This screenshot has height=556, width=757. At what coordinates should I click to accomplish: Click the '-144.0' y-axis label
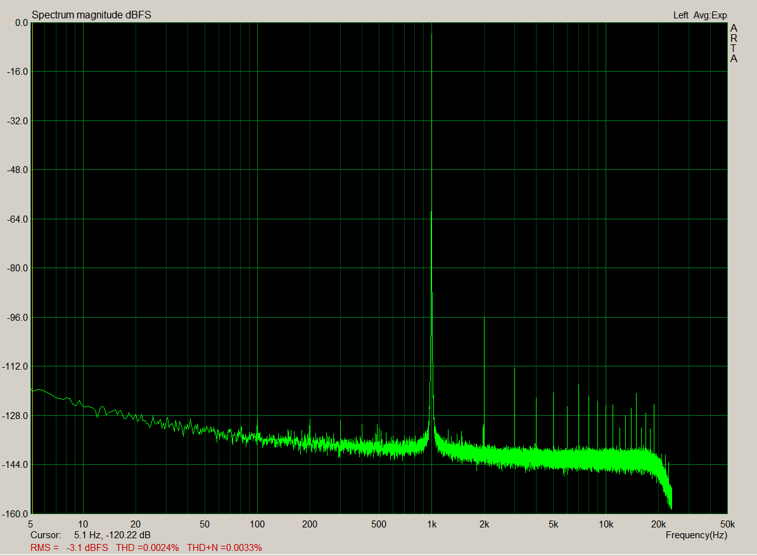pyautogui.click(x=15, y=465)
